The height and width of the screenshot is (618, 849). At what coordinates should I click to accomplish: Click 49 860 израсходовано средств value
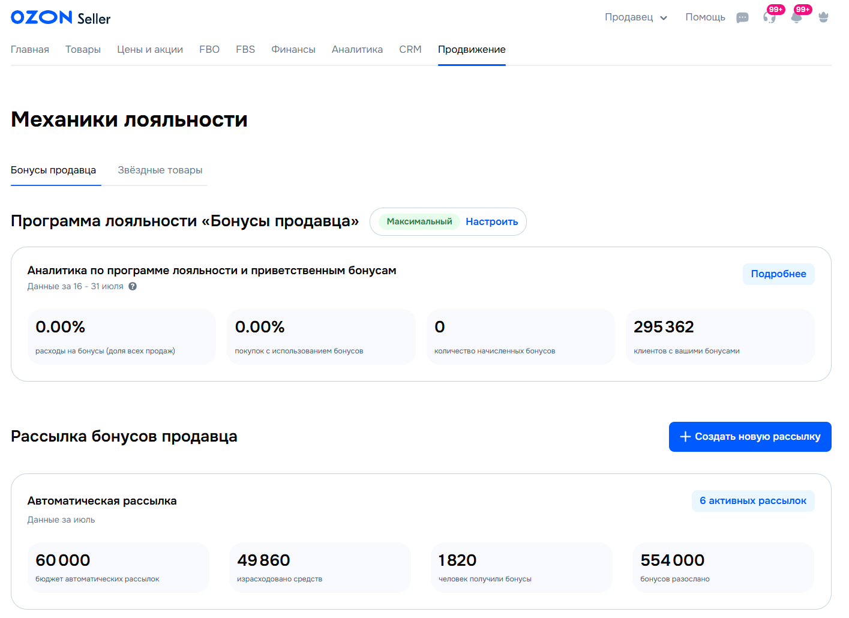(x=263, y=560)
